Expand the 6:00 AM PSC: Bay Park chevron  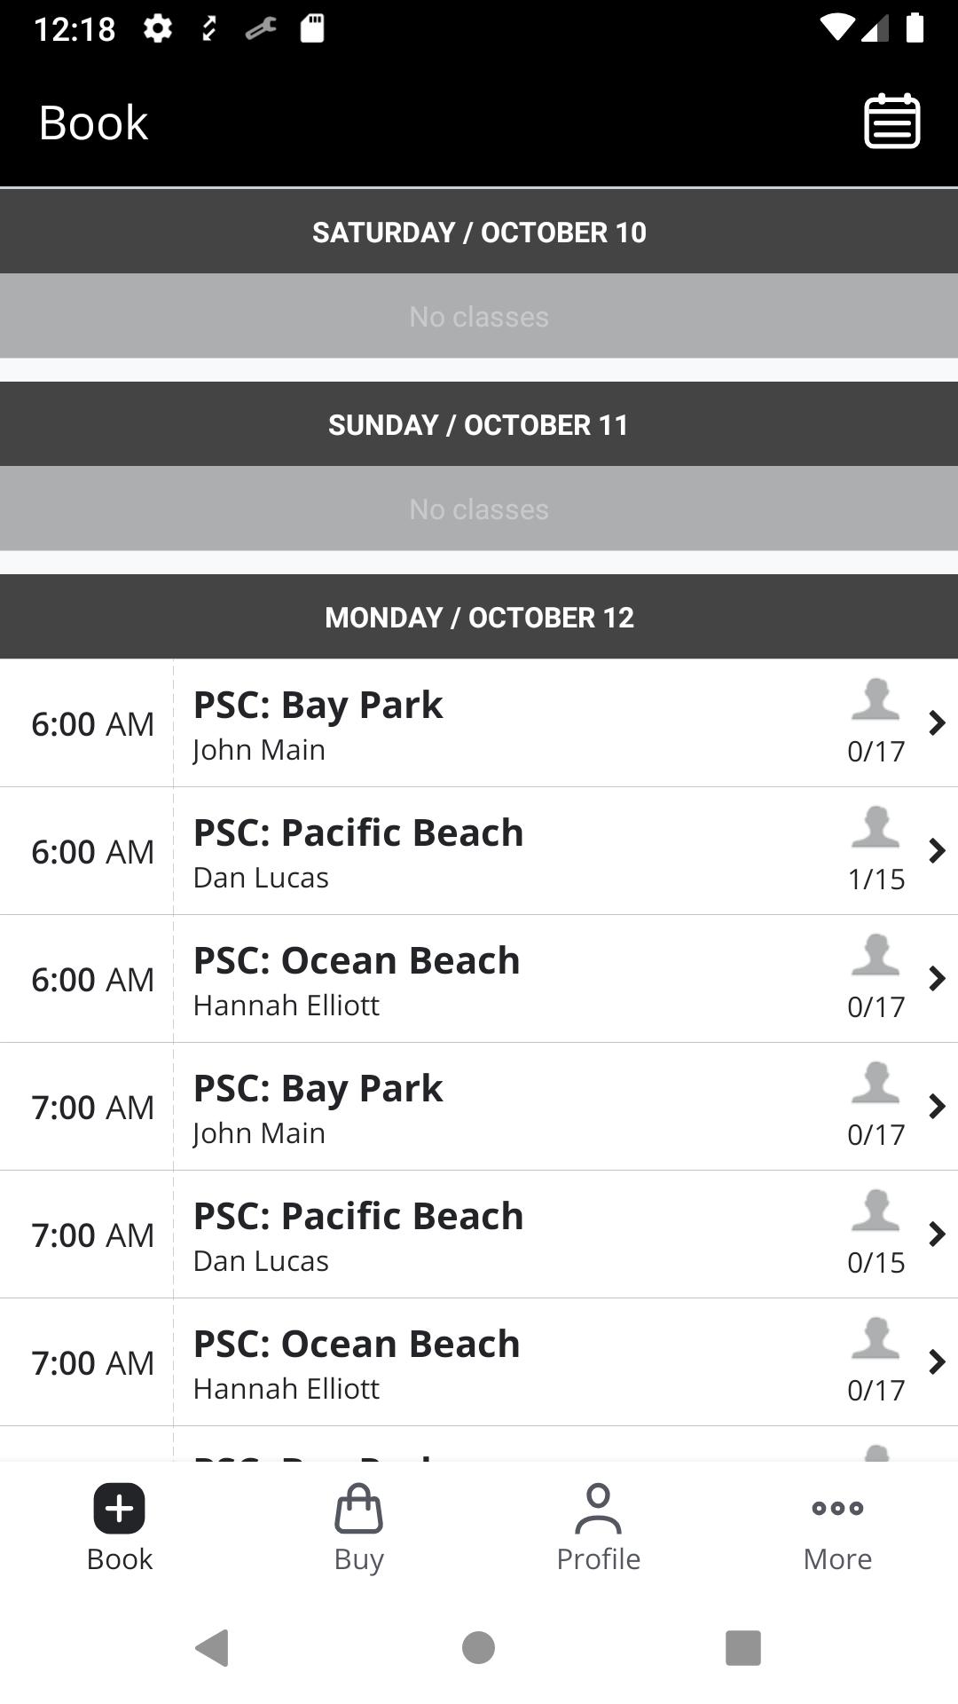point(937,723)
